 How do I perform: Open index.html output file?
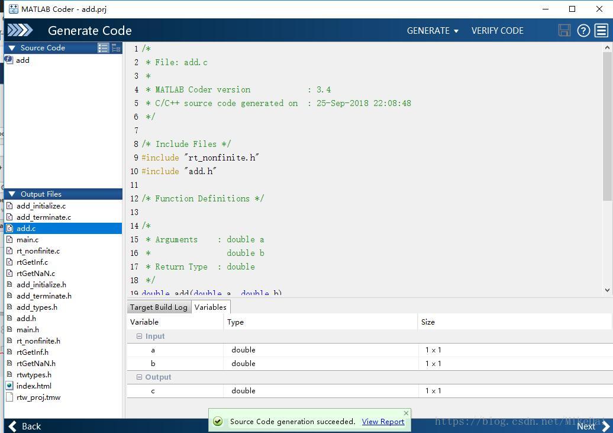[34, 386]
